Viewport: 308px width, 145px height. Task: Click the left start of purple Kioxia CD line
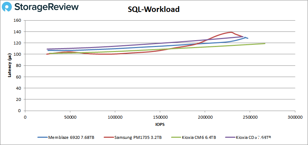(47, 49)
